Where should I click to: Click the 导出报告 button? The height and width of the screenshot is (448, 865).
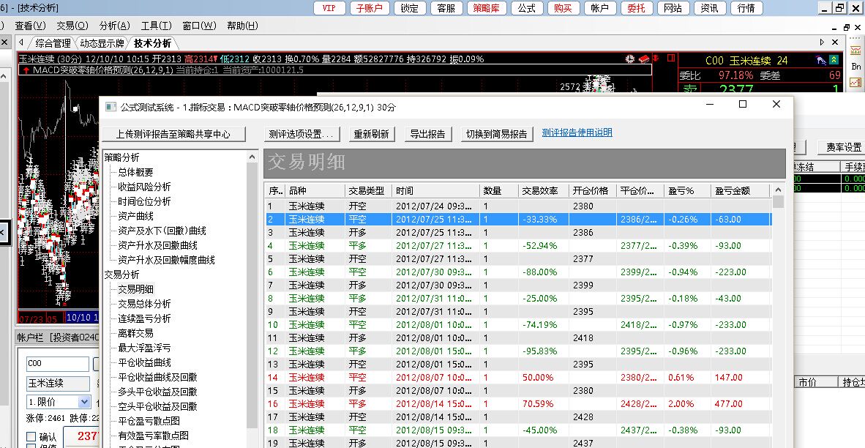tap(427, 134)
